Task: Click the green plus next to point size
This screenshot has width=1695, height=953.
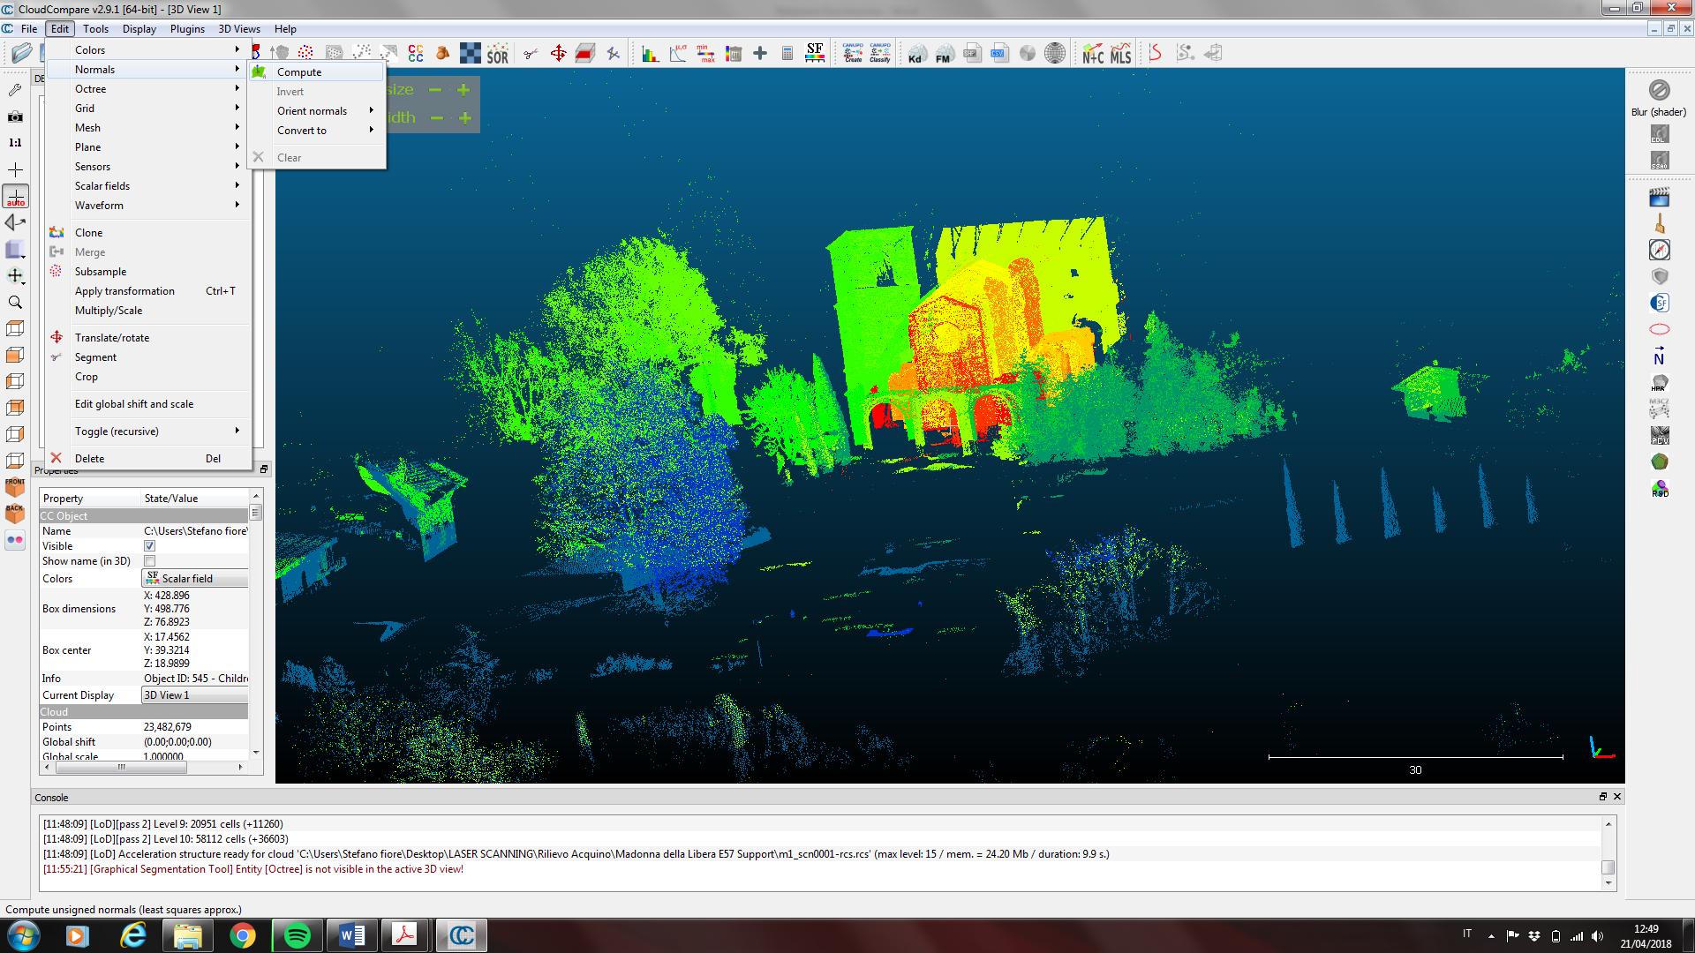Action: click(x=463, y=89)
